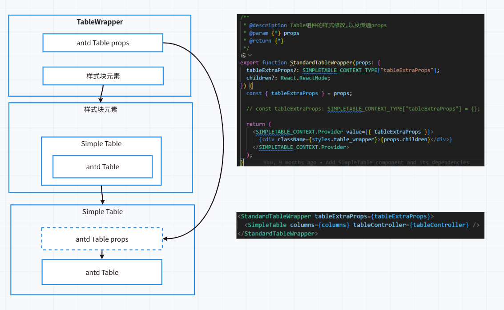The width and height of the screenshot is (504, 310).
Task: Select the dashed antd Table props box
Action: click(x=102, y=239)
